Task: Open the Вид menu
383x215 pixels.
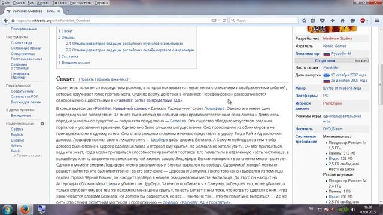Action: coord(31,3)
